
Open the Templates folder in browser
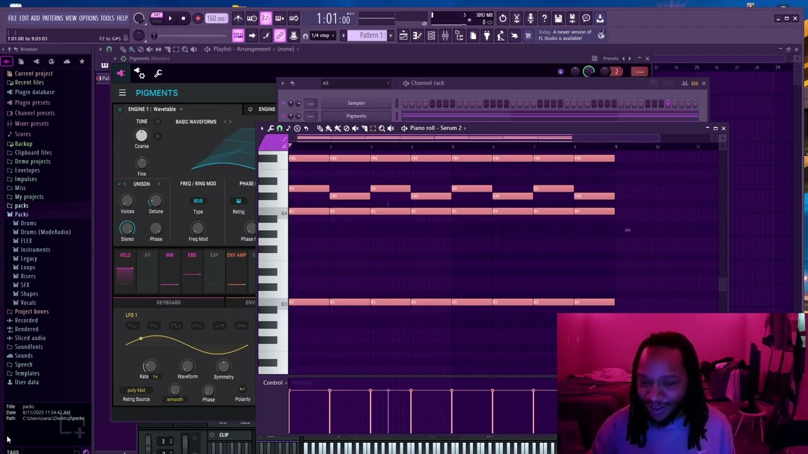(27, 373)
